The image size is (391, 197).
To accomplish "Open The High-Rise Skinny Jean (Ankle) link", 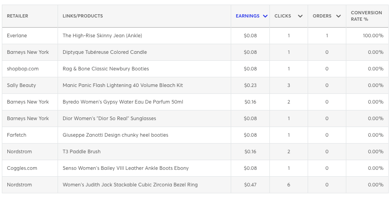I will point(109,35).
